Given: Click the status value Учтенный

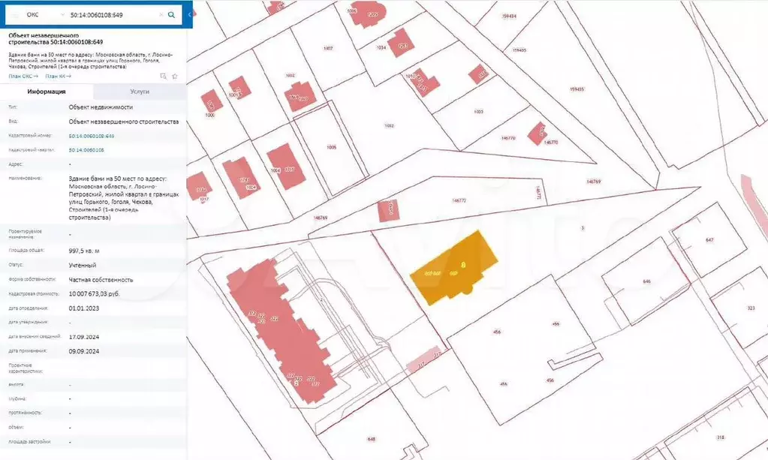Looking at the screenshot, I should tap(83, 265).
